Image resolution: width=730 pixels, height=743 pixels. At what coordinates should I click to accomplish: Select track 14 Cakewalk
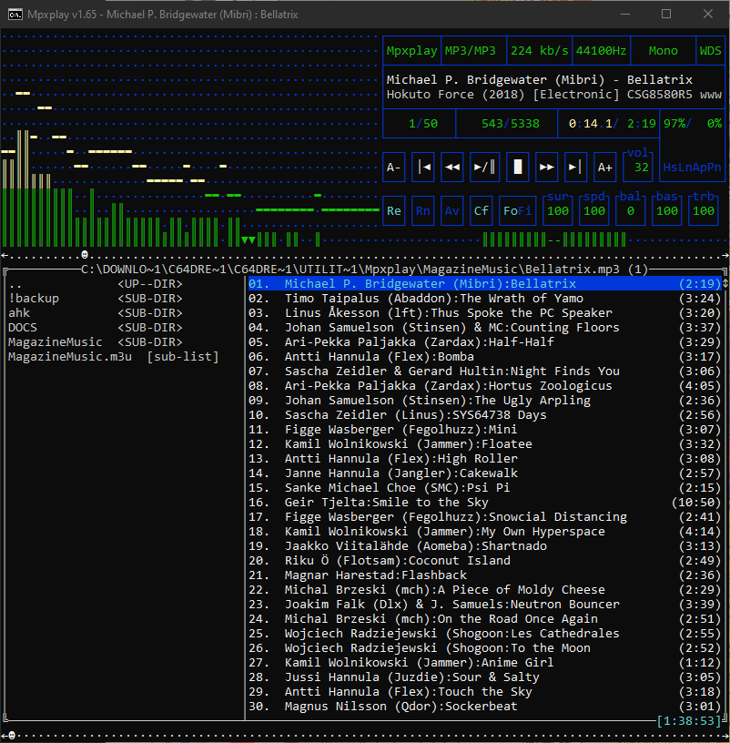(484, 473)
